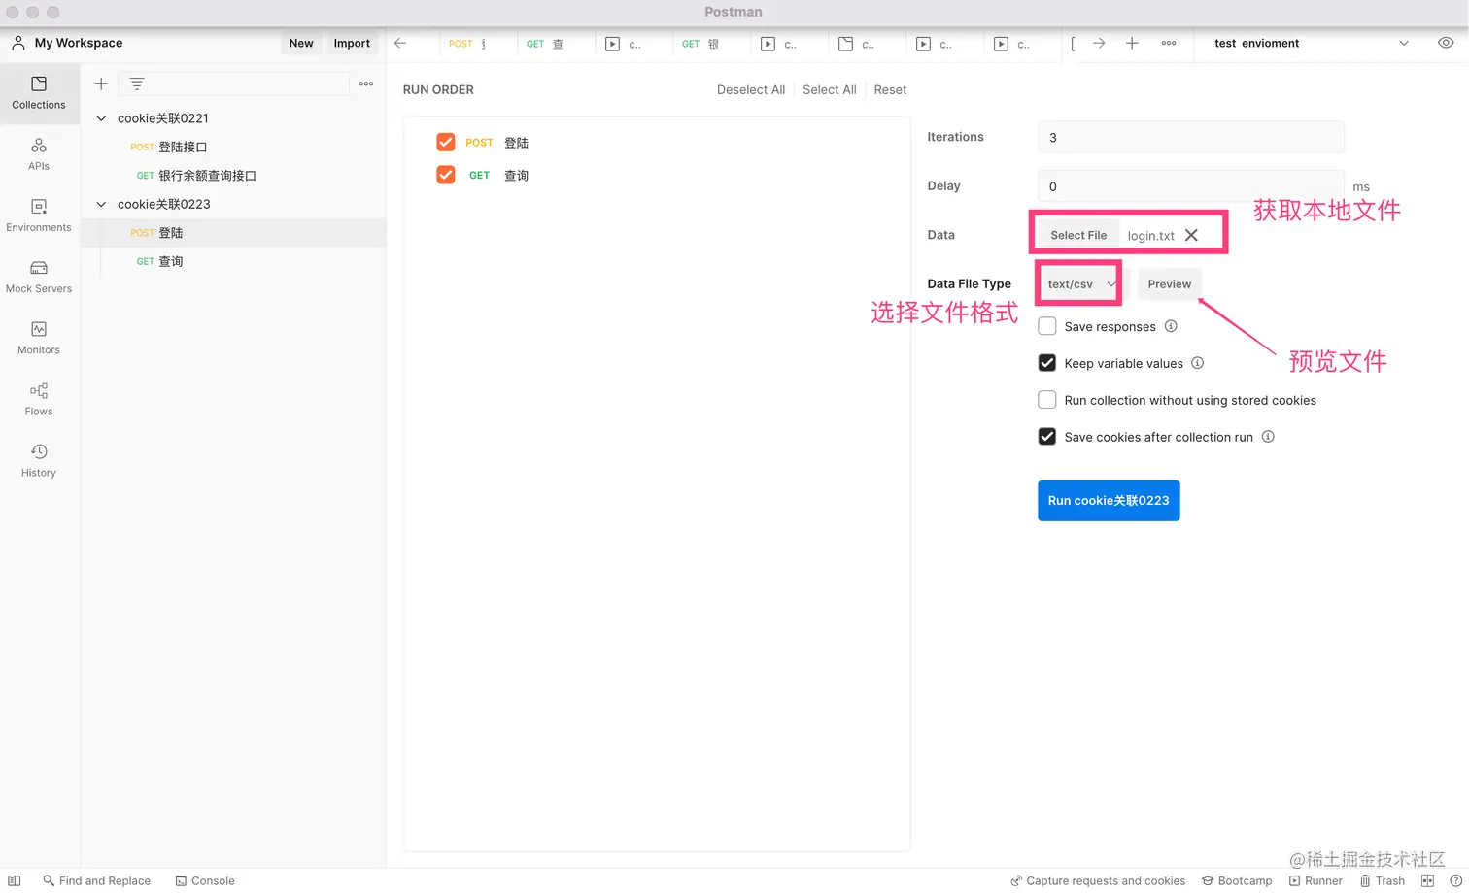The image size is (1469, 893).
Task: Add a new tab with the plus icon
Action: click(x=1132, y=43)
